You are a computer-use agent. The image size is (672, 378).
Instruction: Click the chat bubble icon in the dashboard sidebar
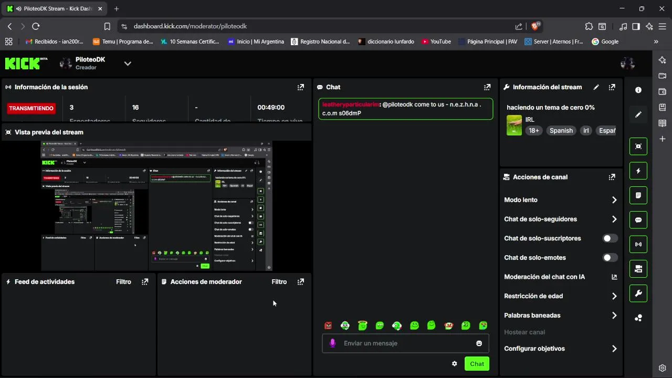638,220
